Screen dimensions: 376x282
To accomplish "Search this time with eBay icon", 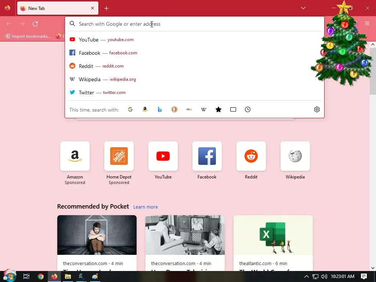I will [189, 109].
